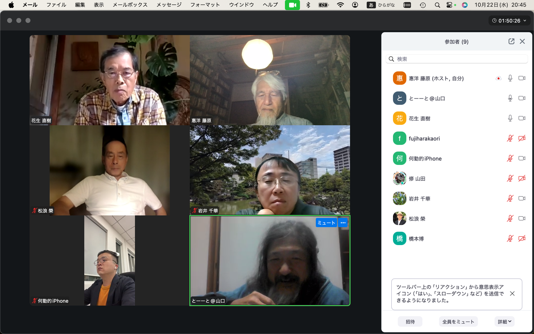Pop out the participants panel
Image resolution: width=534 pixels, height=334 pixels.
click(x=511, y=41)
